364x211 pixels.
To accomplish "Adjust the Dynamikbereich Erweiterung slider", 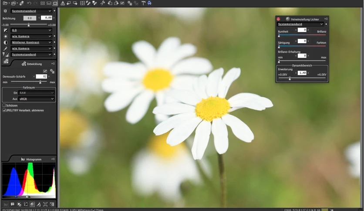I will click(290, 78).
